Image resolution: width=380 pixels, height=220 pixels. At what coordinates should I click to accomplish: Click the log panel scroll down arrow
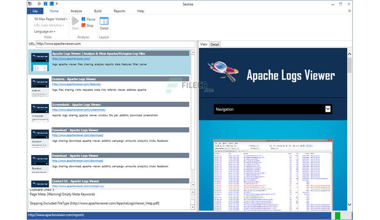[x=193, y=207]
